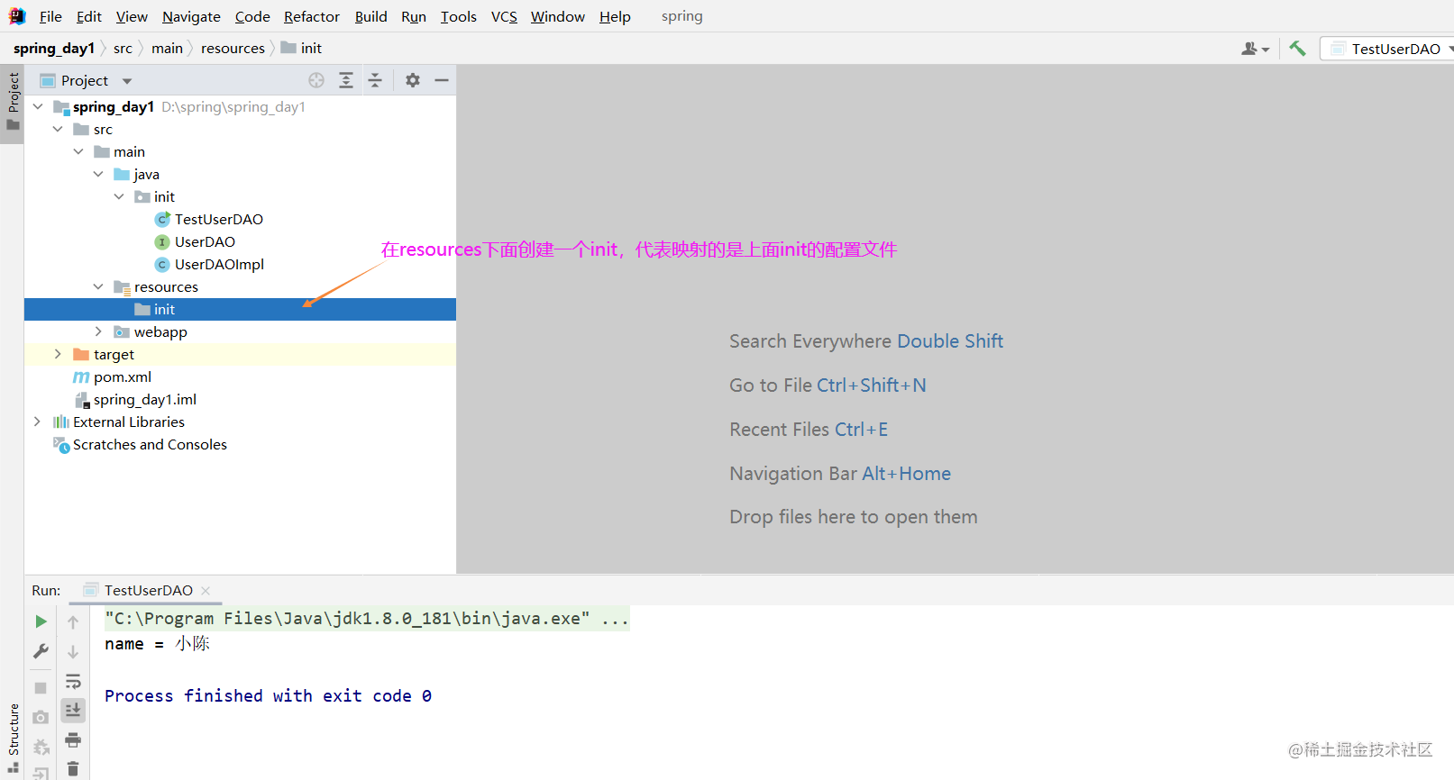Open the VCS menu
Screen dimensions: 1454x780
click(x=504, y=16)
